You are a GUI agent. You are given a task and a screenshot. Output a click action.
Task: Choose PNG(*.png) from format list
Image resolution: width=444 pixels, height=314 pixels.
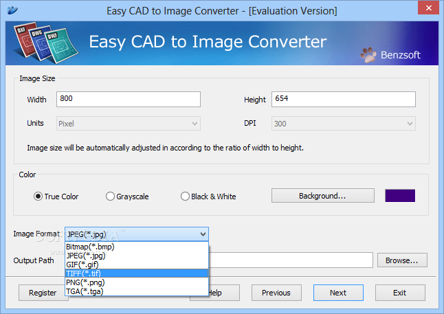point(137,282)
